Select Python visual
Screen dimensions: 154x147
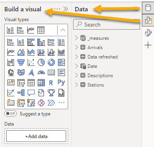coord(61,83)
